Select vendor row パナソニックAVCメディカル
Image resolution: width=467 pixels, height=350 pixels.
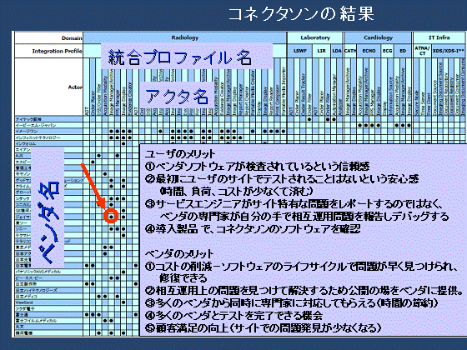pyautogui.click(x=49, y=272)
